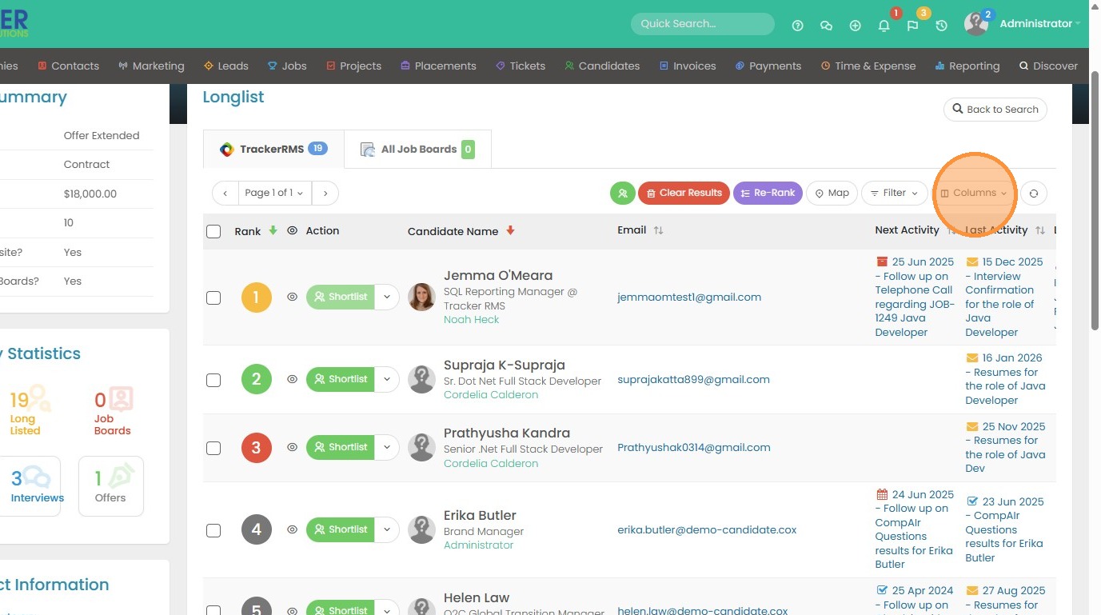Screen dimensions: 1101x615
Task: Check the box for Prathyusha Kandra
Action: [213, 448]
